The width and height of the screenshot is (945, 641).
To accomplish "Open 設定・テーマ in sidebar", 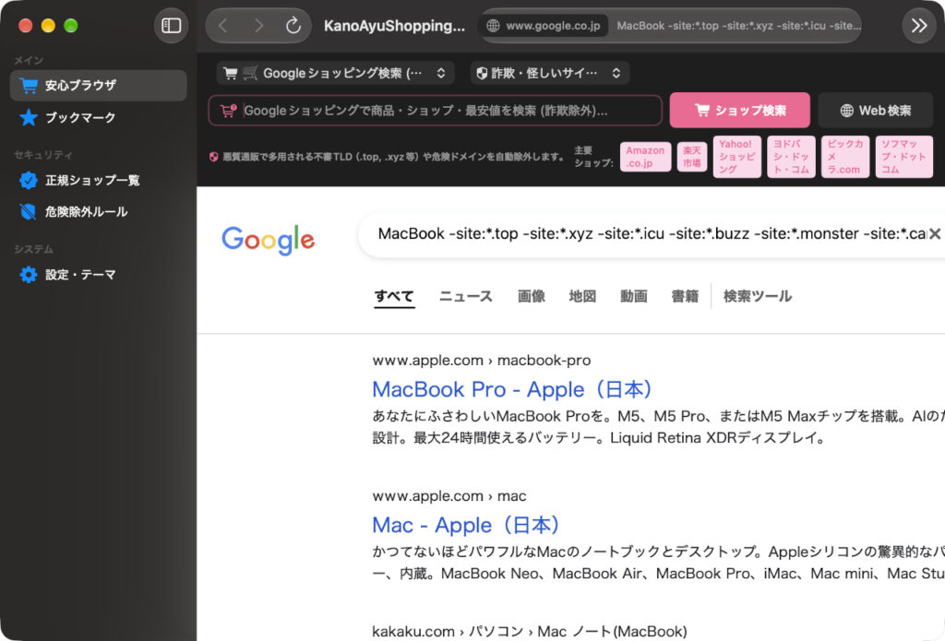I will coord(98,275).
